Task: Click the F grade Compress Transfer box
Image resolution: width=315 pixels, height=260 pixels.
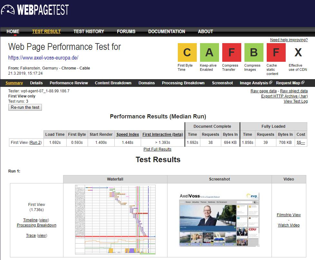Action: point(232,52)
